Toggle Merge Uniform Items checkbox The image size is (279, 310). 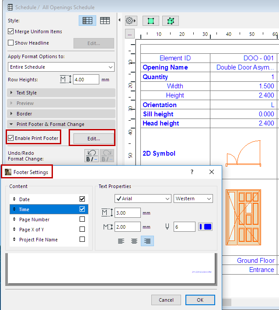(10, 31)
